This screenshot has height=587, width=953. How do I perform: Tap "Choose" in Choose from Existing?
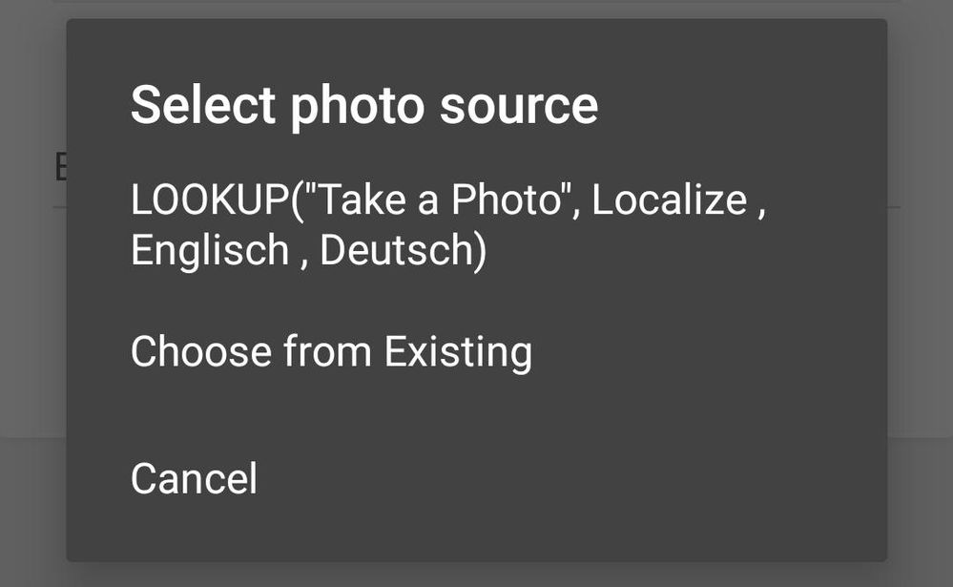pos(200,351)
